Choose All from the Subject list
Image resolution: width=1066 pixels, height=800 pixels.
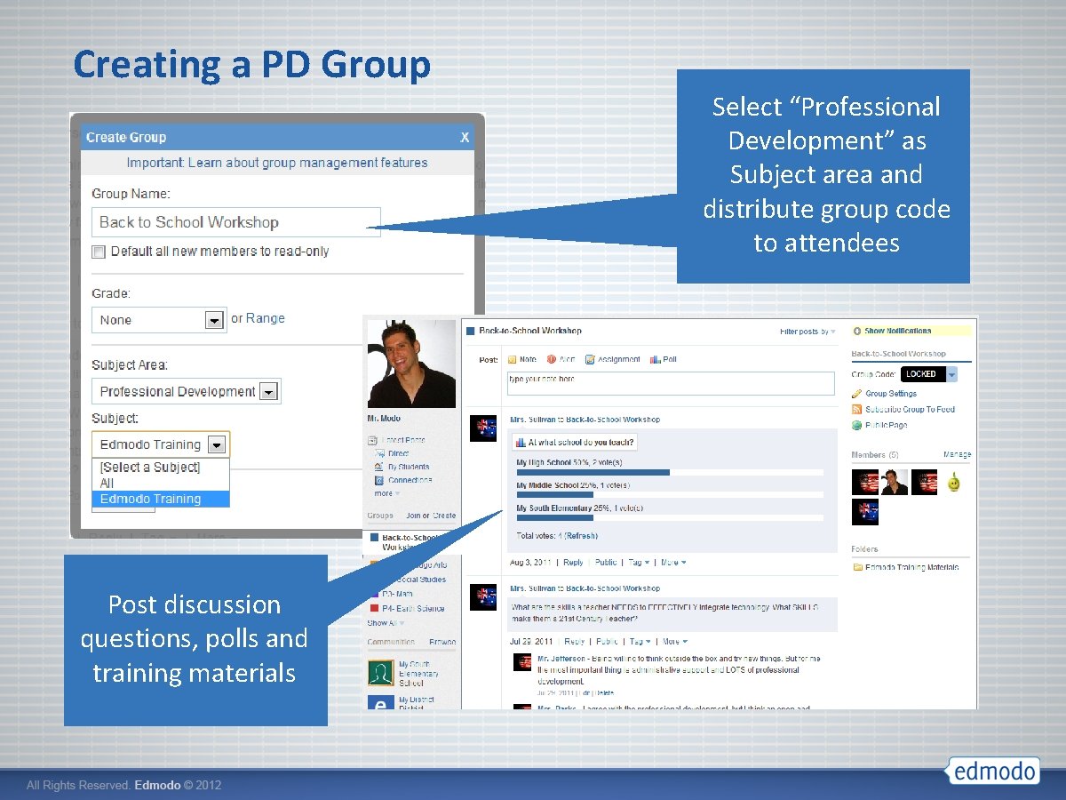(161, 484)
